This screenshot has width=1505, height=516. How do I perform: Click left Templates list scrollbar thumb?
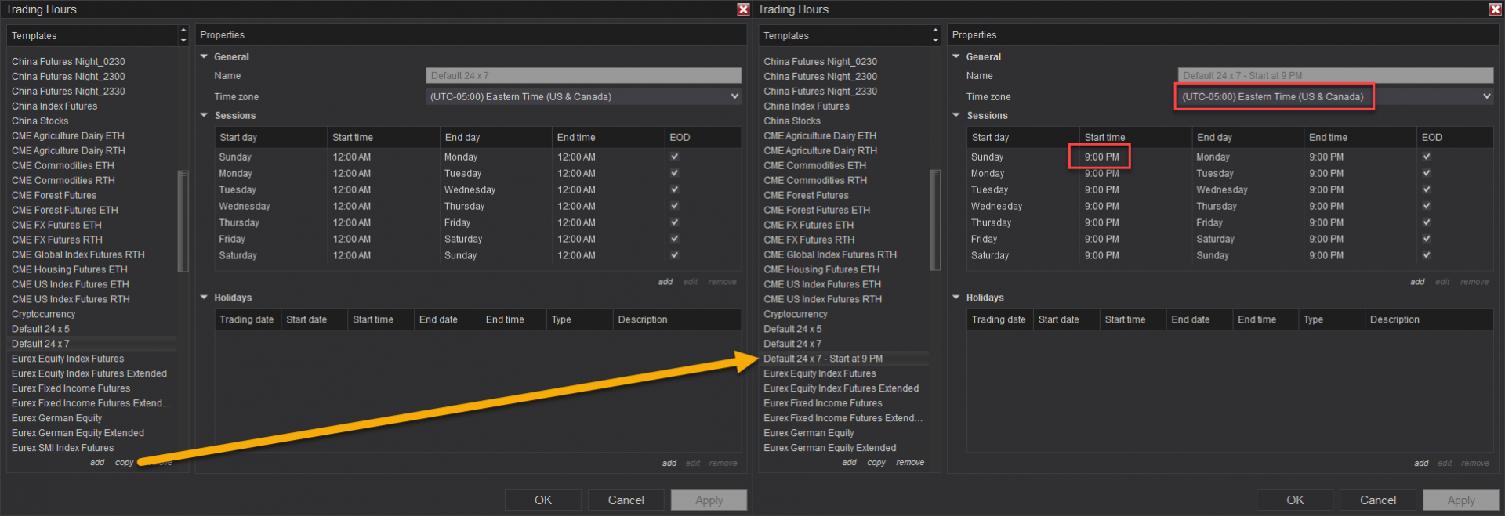point(183,221)
